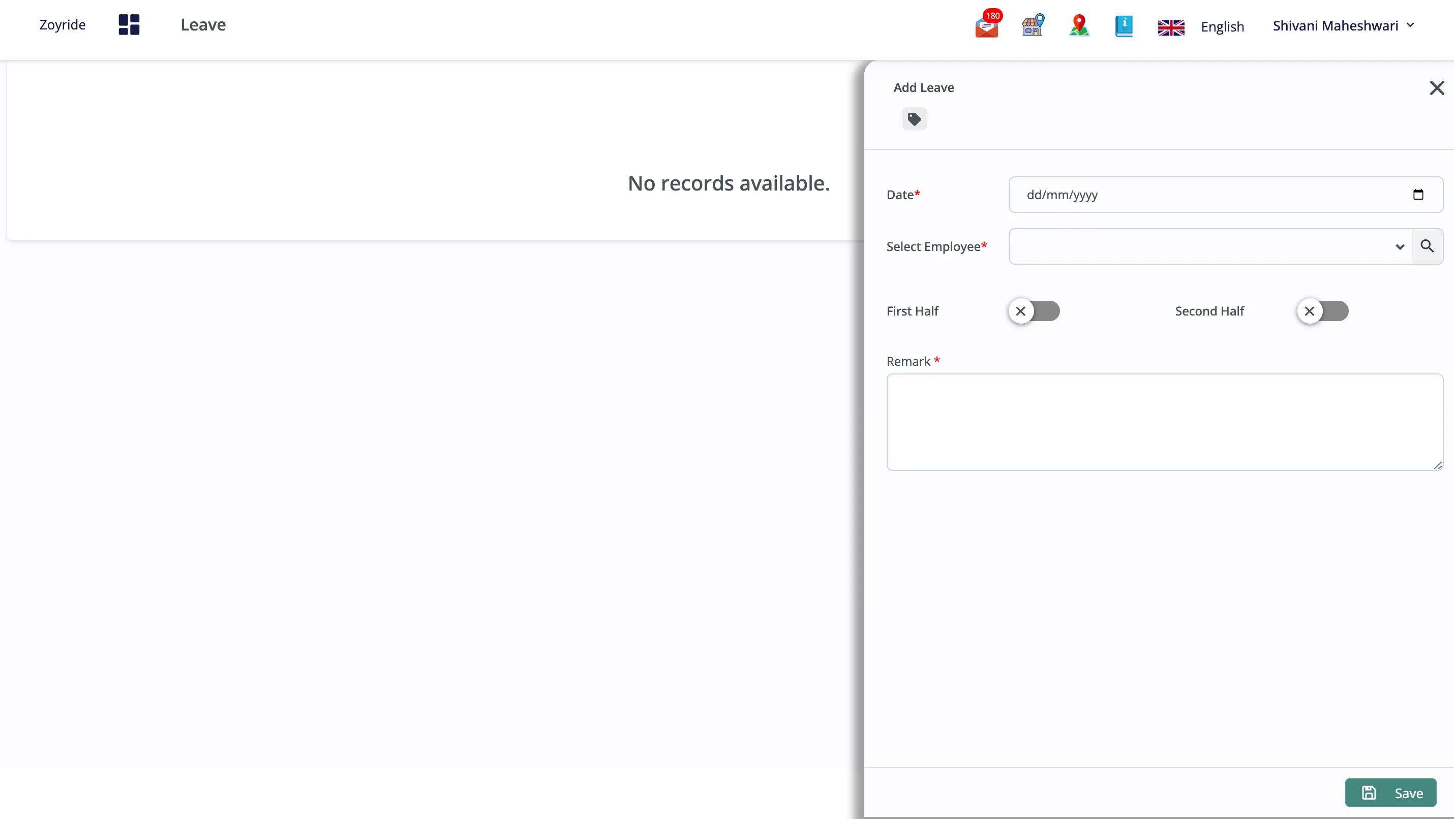Open the map pin icon
The image size is (1454, 819).
[1079, 25]
